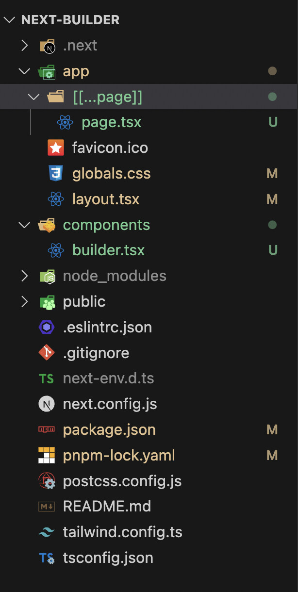Collapse the app folder chevron
The width and height of the screenshot is (298, 592).
[x=24, y=71]
